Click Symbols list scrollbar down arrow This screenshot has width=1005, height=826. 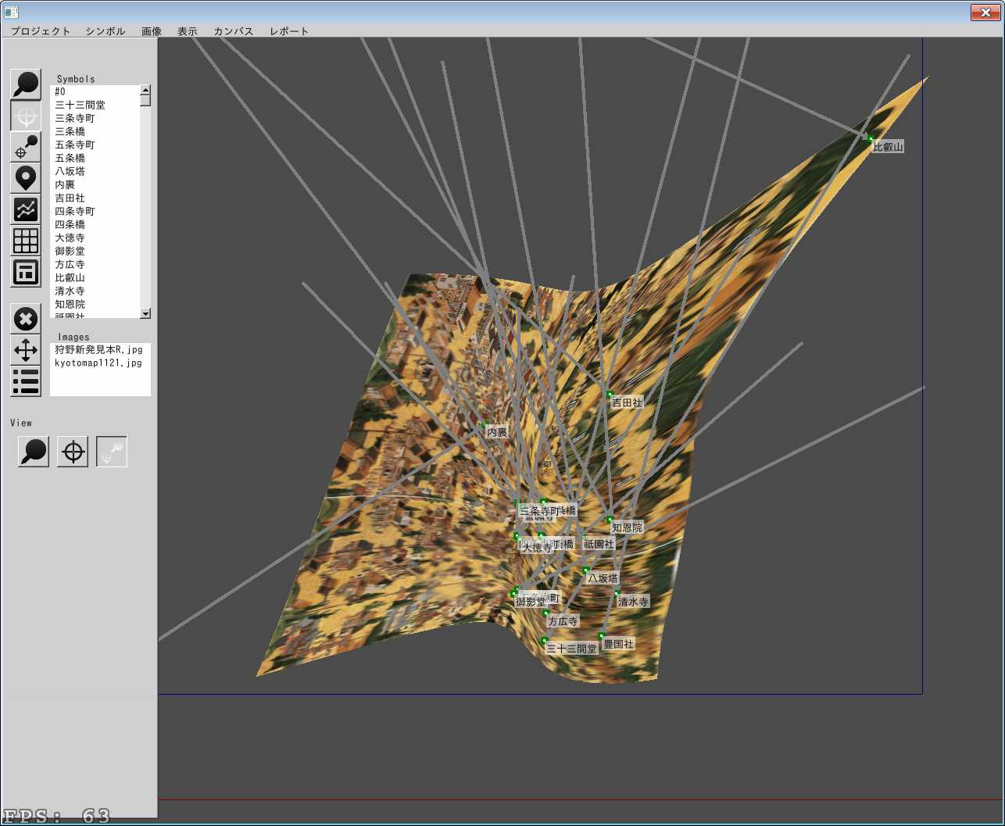(145, 313)
